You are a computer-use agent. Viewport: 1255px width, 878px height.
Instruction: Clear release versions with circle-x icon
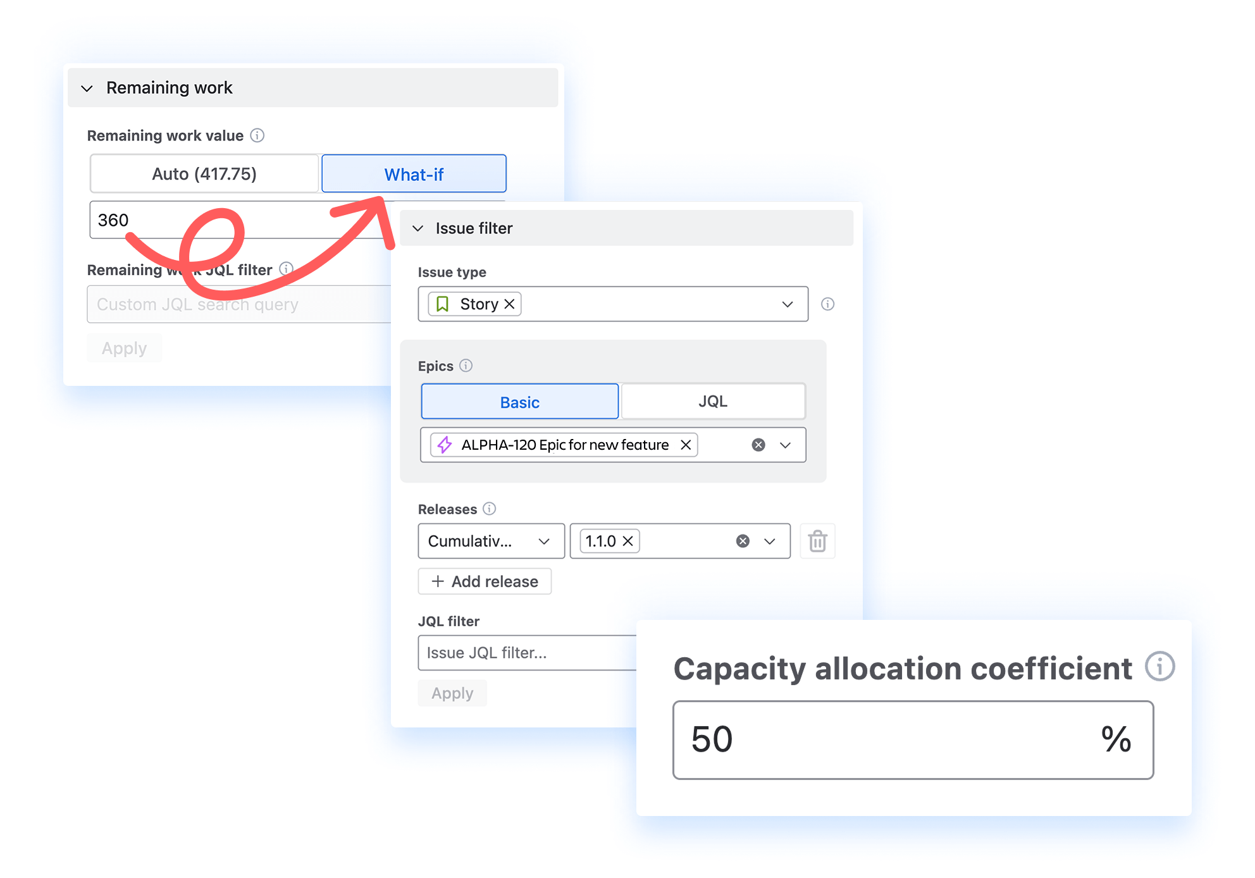(x=743, y=541)
